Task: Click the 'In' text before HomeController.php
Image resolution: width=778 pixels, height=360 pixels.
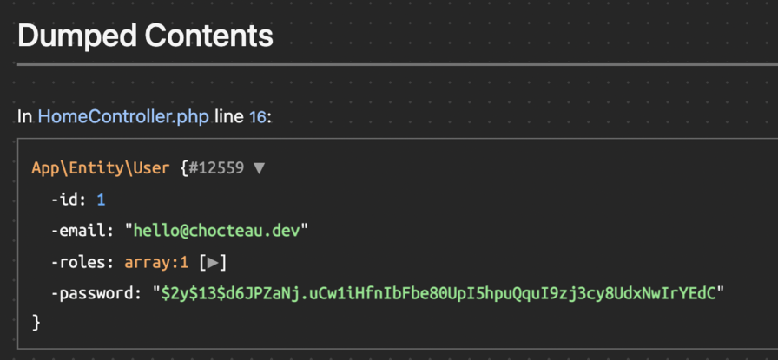Action: coord(25,116)
